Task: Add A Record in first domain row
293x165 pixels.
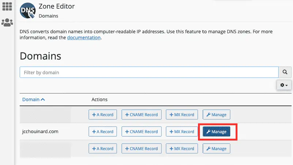Action: 103,115
